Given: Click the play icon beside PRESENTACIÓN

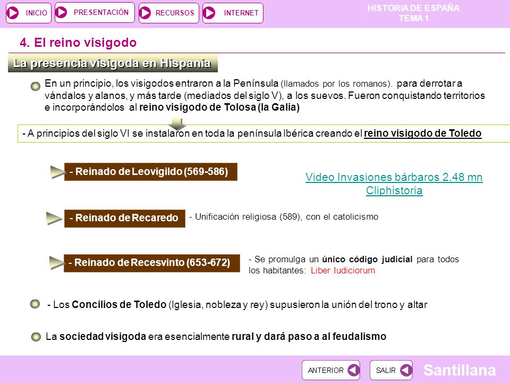Looking at the screenshot, I should click(61, 12).
